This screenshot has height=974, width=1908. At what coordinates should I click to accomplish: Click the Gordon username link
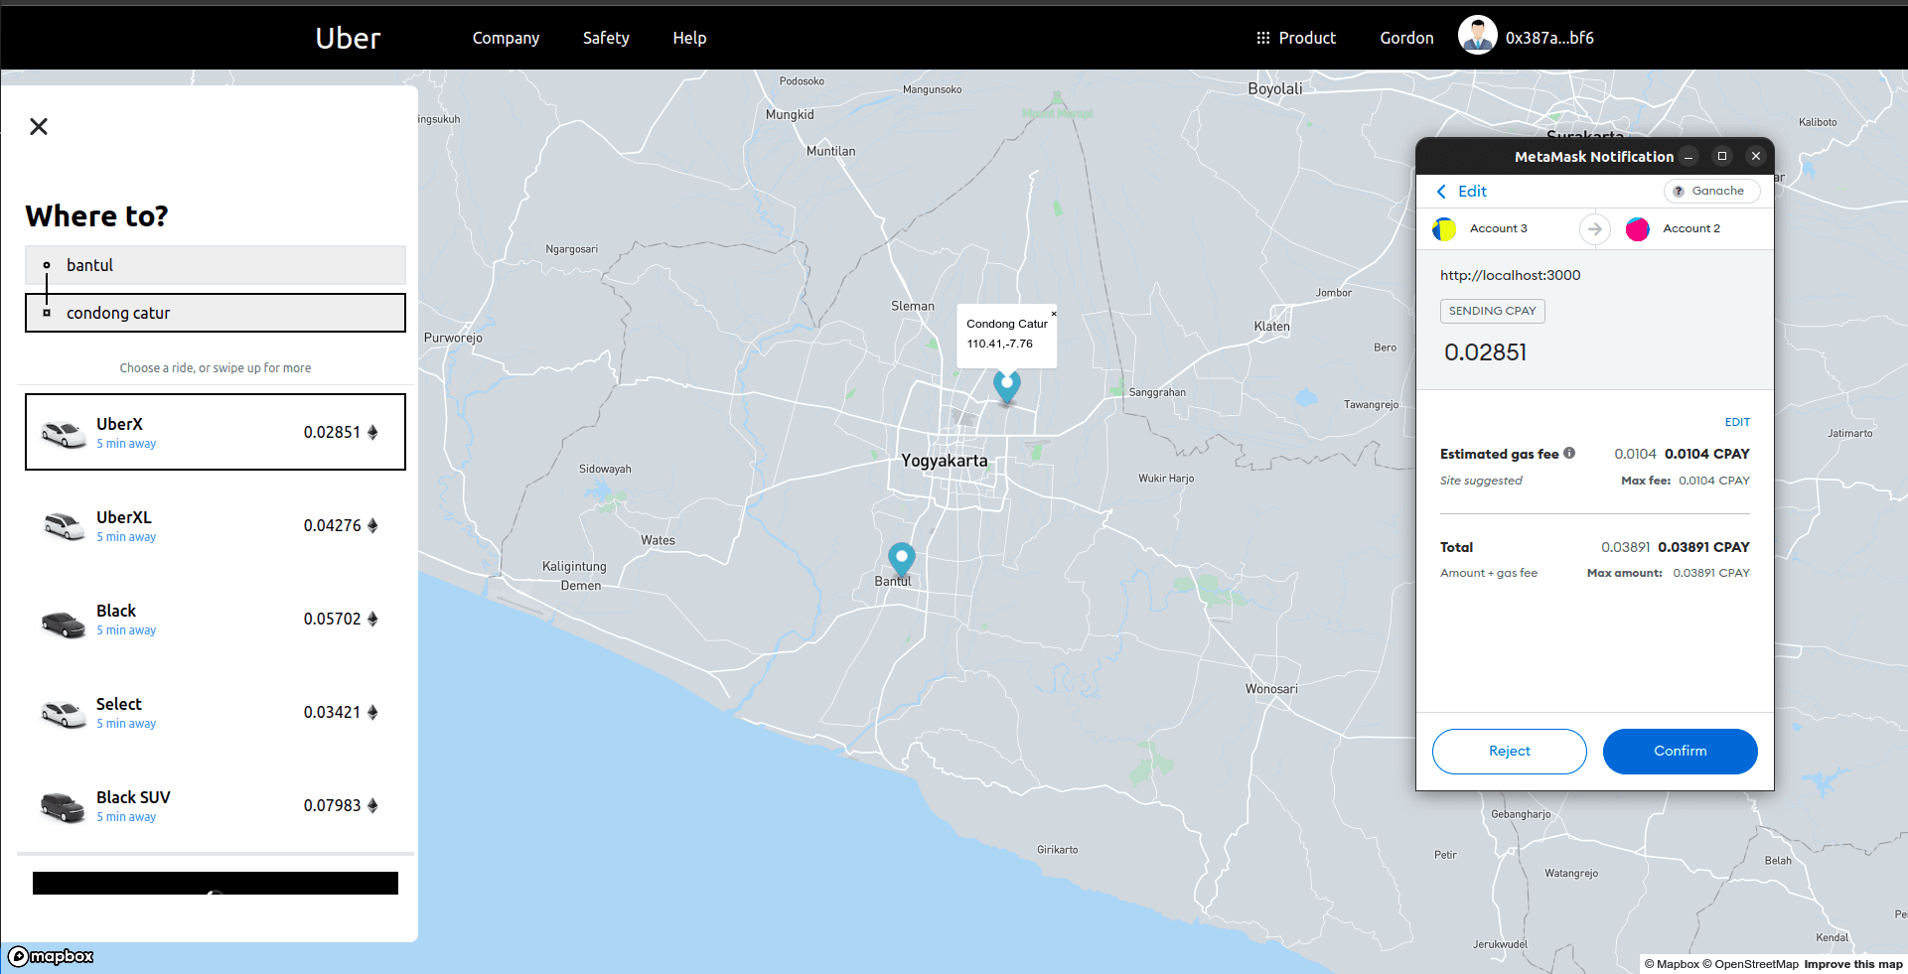1406,38
